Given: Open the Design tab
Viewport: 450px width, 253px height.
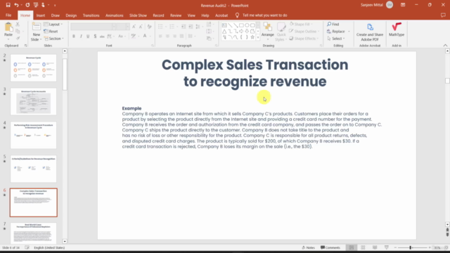Looking at the screenshot, I should tap(71, 15).
